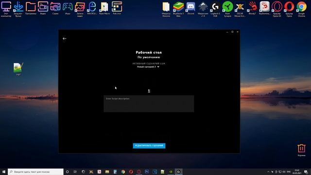Open the Записи видео desktop shortcut
The width and height of the screenshot is (311, 175).
[x=80, y=9]
